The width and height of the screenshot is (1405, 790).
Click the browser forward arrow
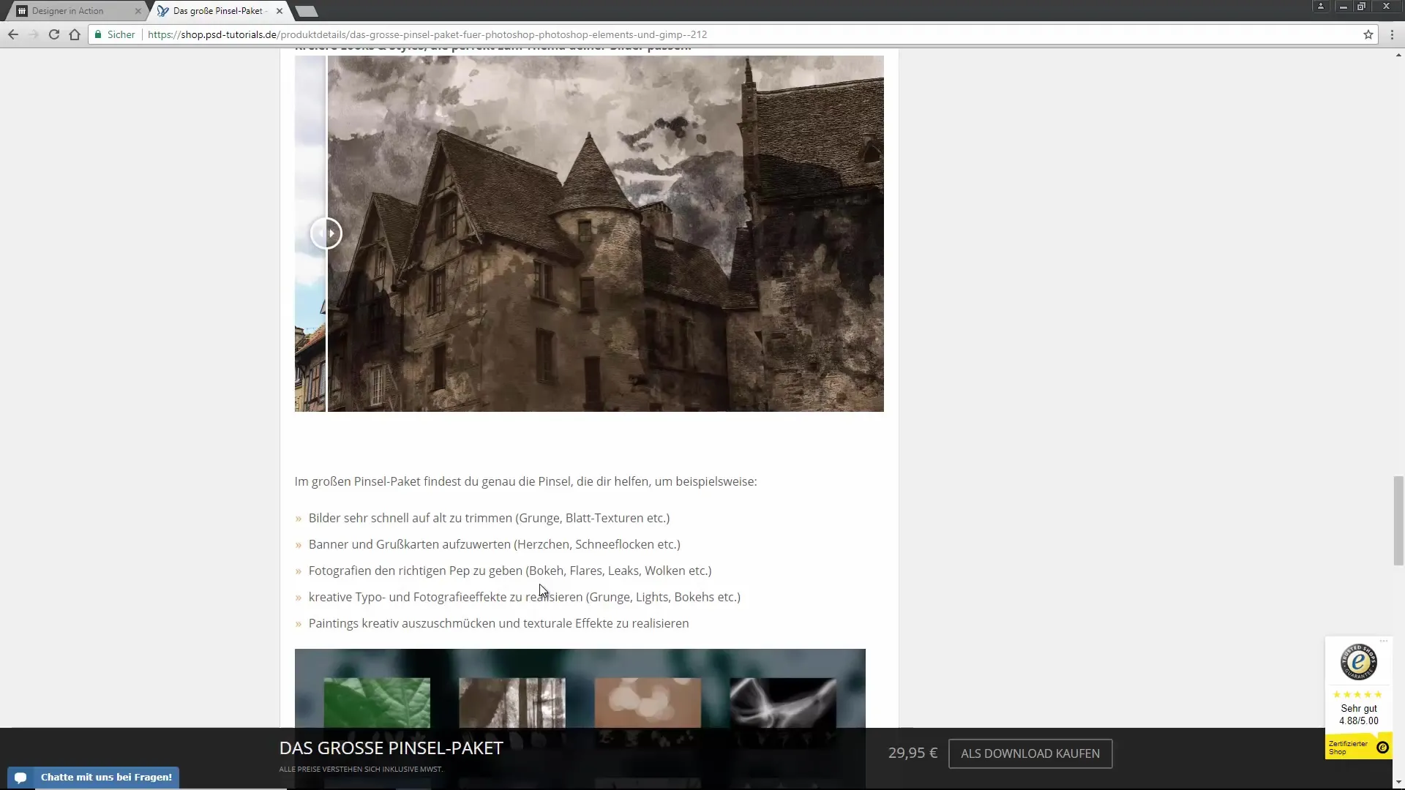pos(33,34)
